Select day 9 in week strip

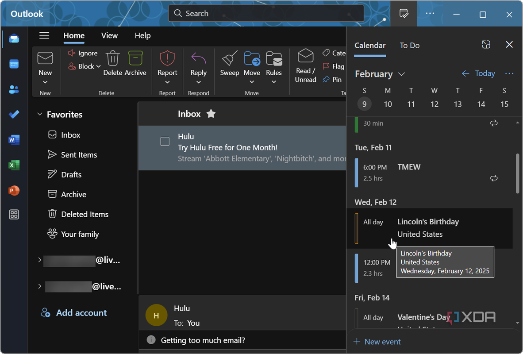pyautogui.click(x=364, y=104)
